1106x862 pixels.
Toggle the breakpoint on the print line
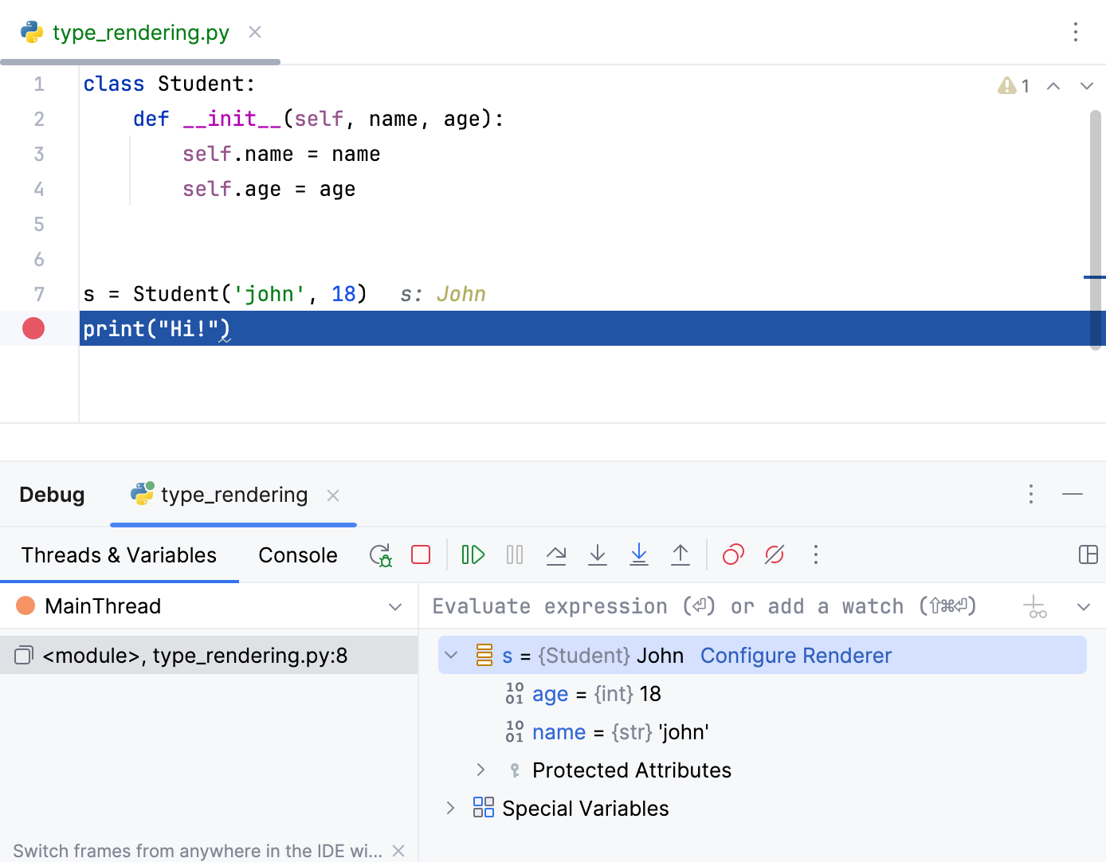coord(33,328)
